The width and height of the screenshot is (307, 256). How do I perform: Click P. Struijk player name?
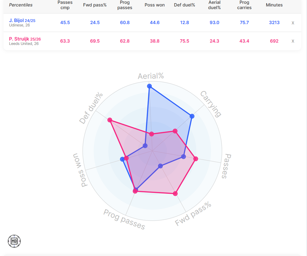19,39
